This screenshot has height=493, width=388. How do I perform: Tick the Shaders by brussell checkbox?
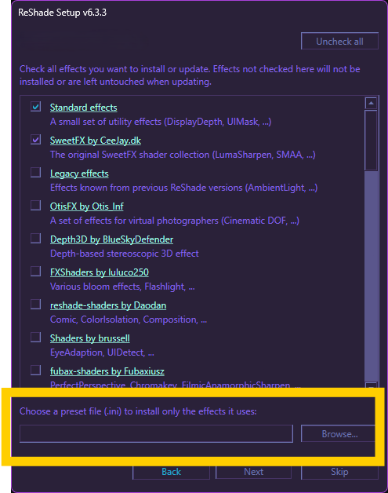[x=36, y=338]
